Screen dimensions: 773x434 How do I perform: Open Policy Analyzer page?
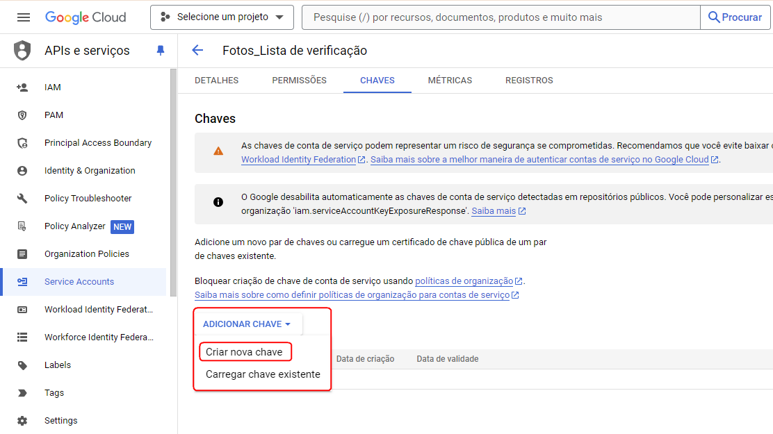click(x=75, y=226)
